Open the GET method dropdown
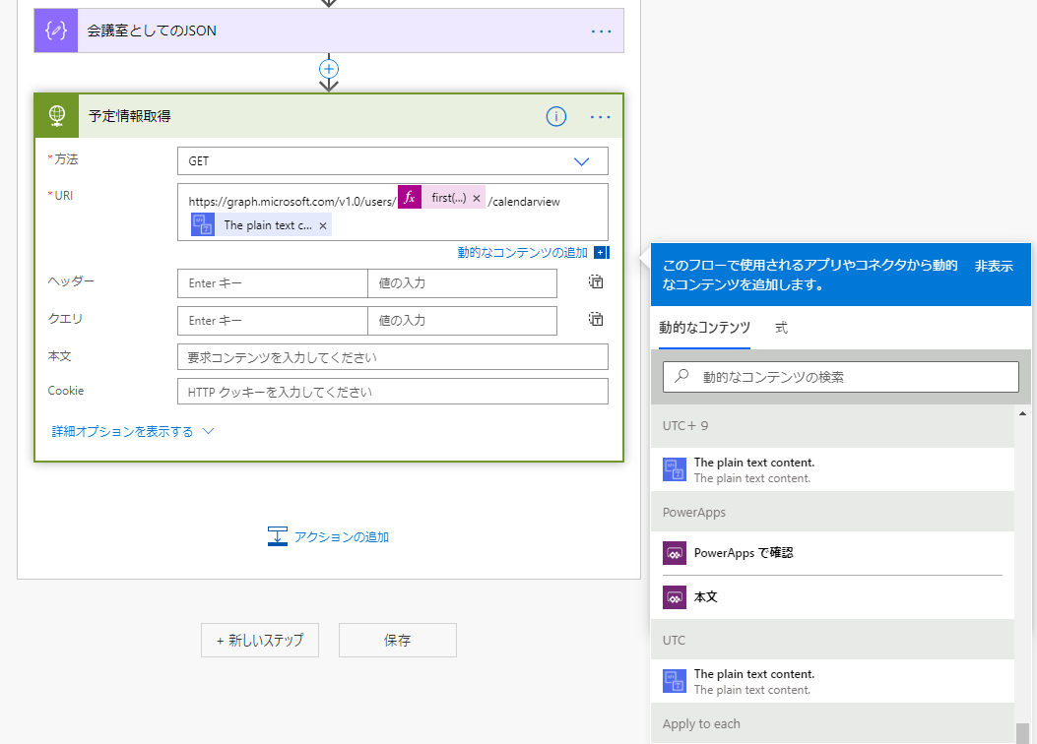This screenshot has height=744, width=1037. tap(581, 160)
